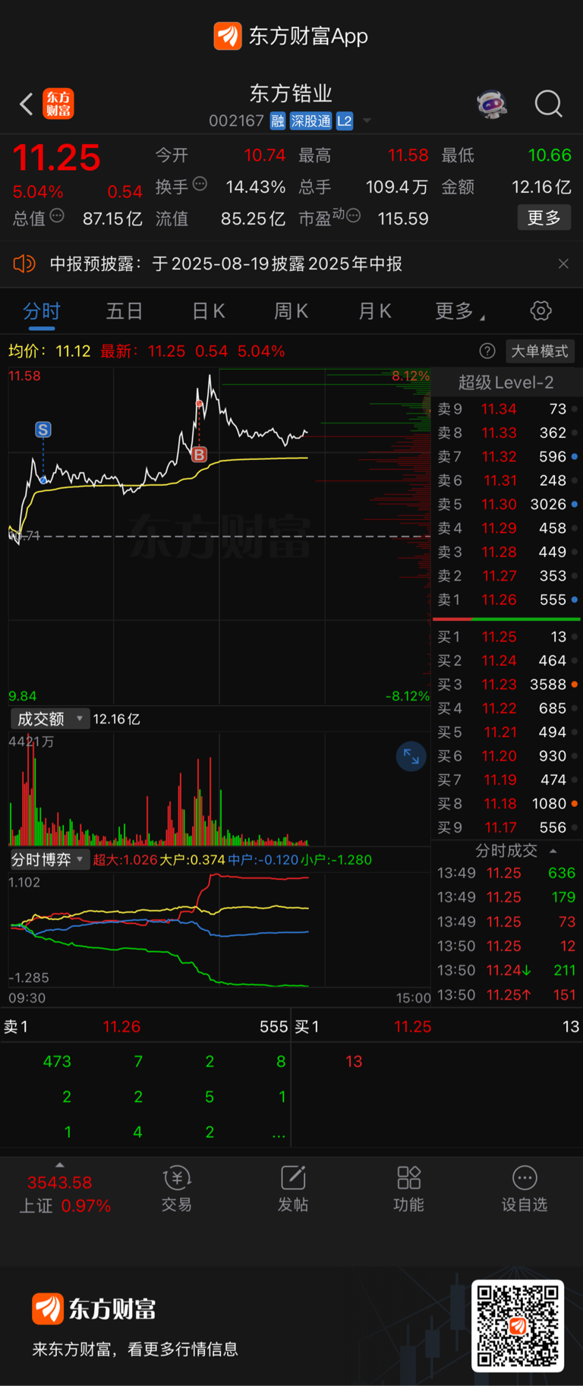The width and height of the screenshot is (583, 1386).
Task: Tap 东方财富 logo in footer
Action: pos(94,1309)
